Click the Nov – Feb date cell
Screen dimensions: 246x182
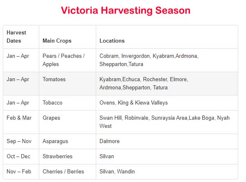click(21, 172)
